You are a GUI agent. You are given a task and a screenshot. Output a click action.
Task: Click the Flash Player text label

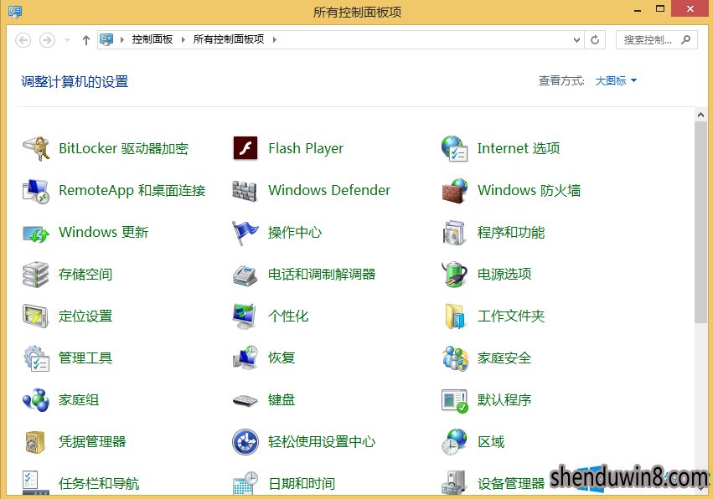[x=306, y=148]
